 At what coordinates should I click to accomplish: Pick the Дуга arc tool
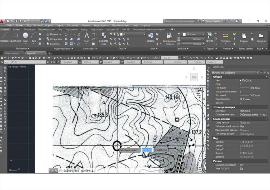tap(33, 37)
